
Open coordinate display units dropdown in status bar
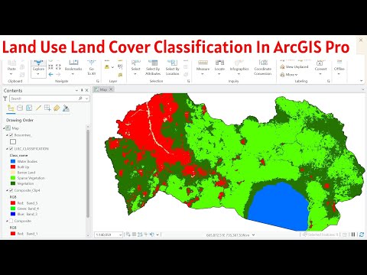click(x=253, y=235)
